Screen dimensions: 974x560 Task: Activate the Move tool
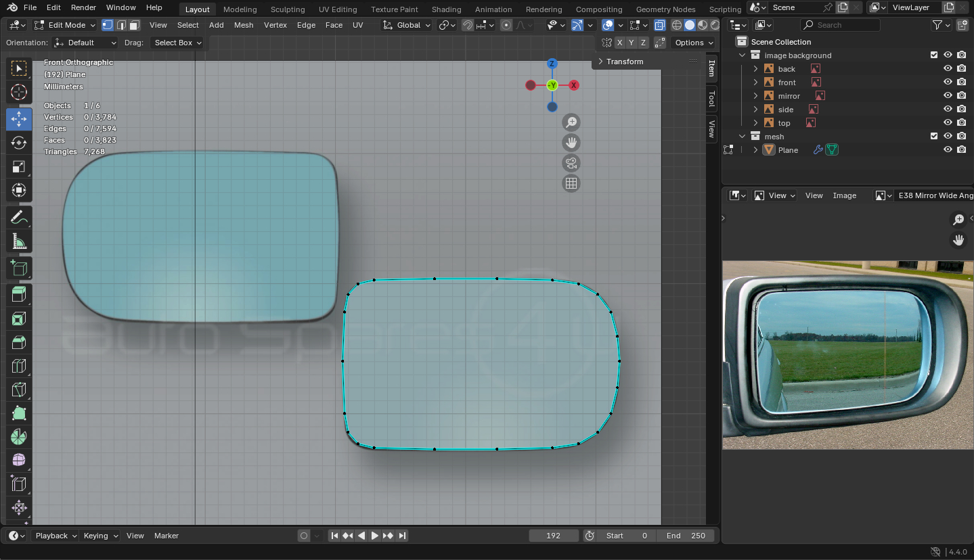[19, 119]
